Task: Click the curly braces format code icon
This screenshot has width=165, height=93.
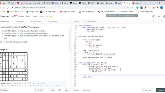Action: 154,21
